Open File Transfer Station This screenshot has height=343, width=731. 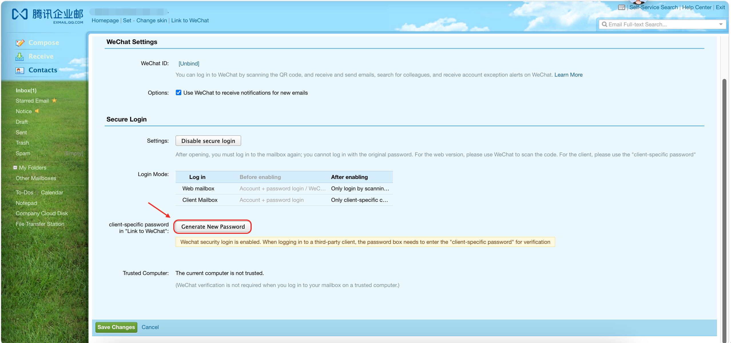click(40, 224)
